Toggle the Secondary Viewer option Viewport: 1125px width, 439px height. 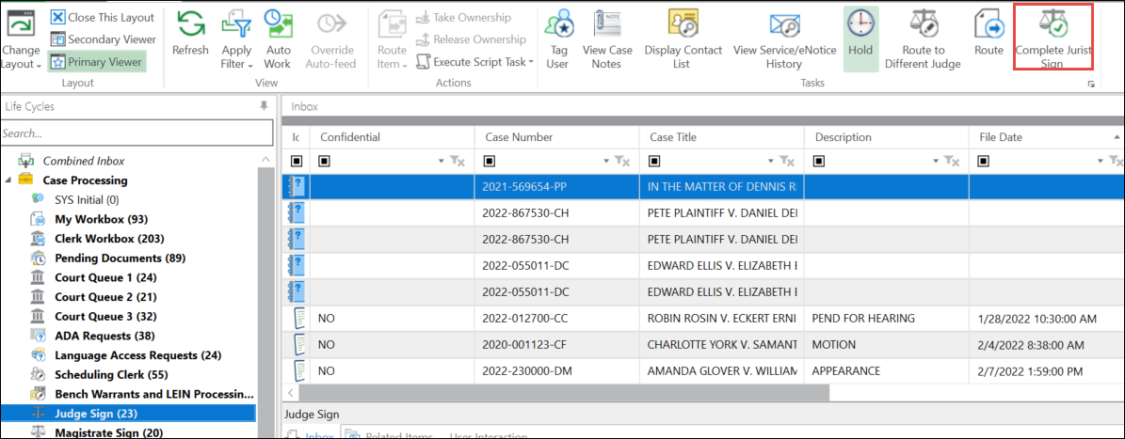(x=97, y=39)
